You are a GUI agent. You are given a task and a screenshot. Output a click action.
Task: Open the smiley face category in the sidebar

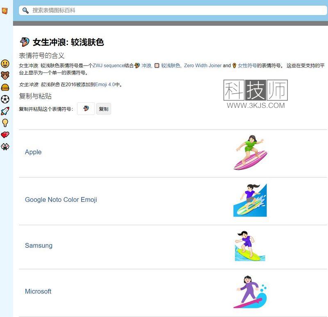pyautogui.click(x=5, y=64)
